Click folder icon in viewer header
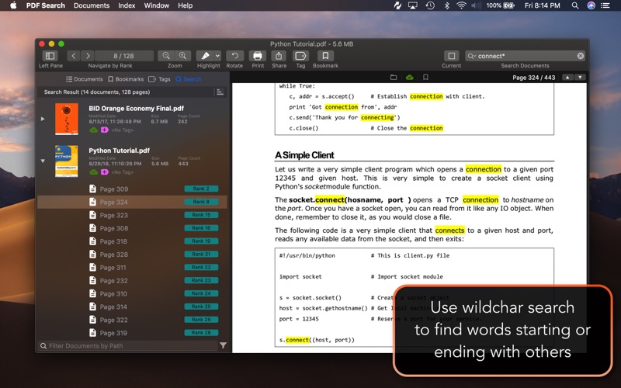Image resolution: width=621 pixels, height=388 pixels. click(x=394, y=77)
